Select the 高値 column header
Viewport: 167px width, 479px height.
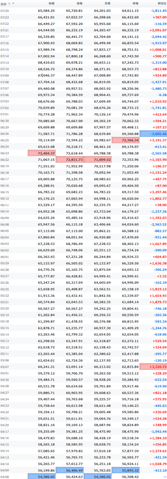(x=79, y=3)
